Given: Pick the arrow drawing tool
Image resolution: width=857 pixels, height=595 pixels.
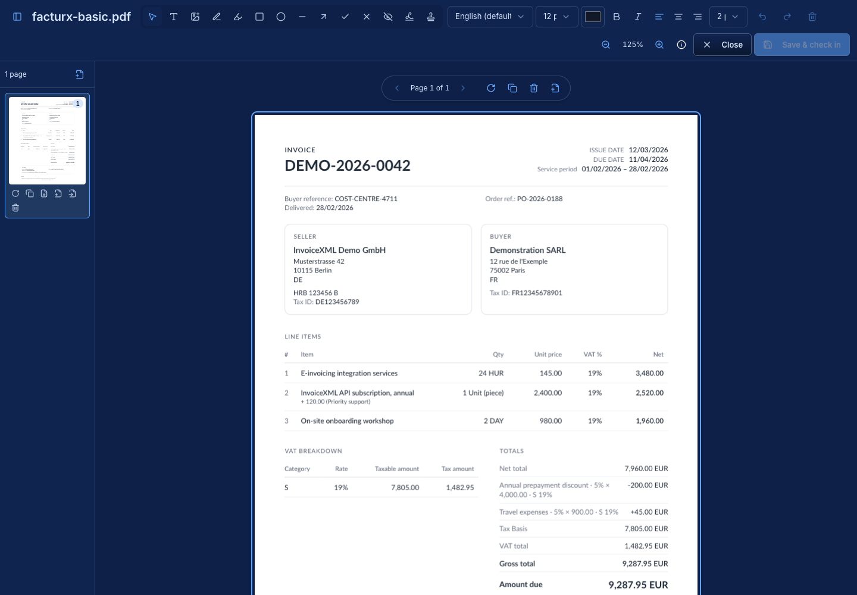Looking at the screenshot, I should 324,17.
